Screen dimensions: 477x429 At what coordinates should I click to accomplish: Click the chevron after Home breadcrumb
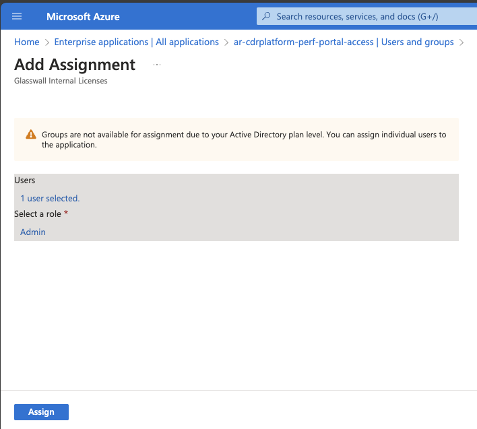click(47, 42)
